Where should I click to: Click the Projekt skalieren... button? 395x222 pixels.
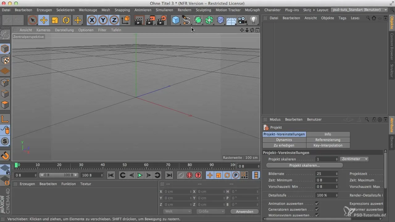coord(304,166)
